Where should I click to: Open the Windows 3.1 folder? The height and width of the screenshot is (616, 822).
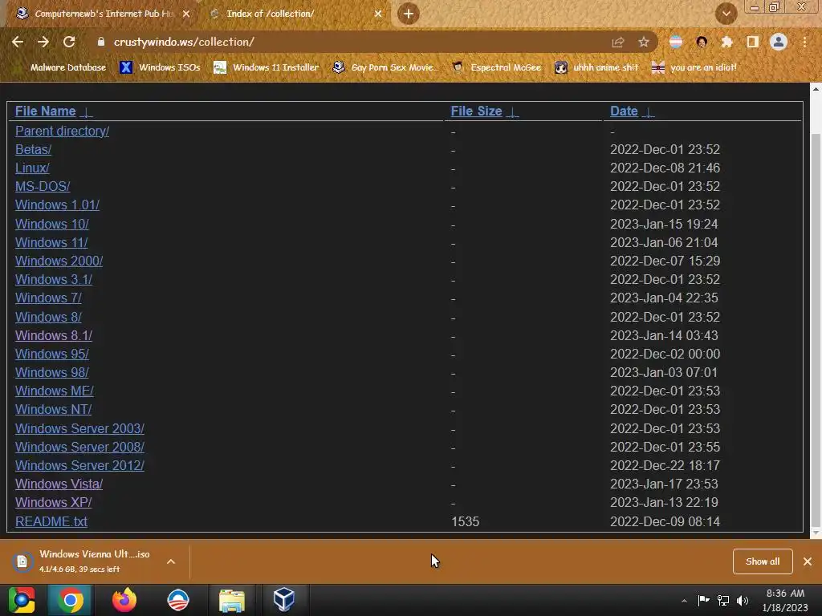coord(54,279)
